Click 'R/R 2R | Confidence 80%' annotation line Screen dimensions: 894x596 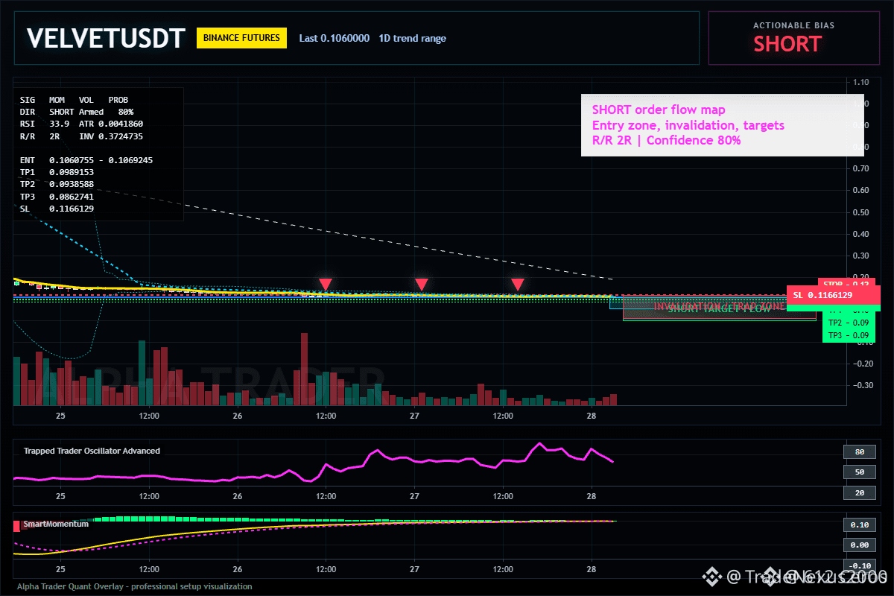(x=666, y=140)
